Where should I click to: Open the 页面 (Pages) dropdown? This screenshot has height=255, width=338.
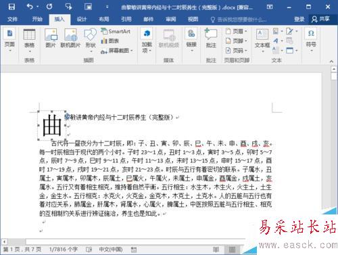9,40
